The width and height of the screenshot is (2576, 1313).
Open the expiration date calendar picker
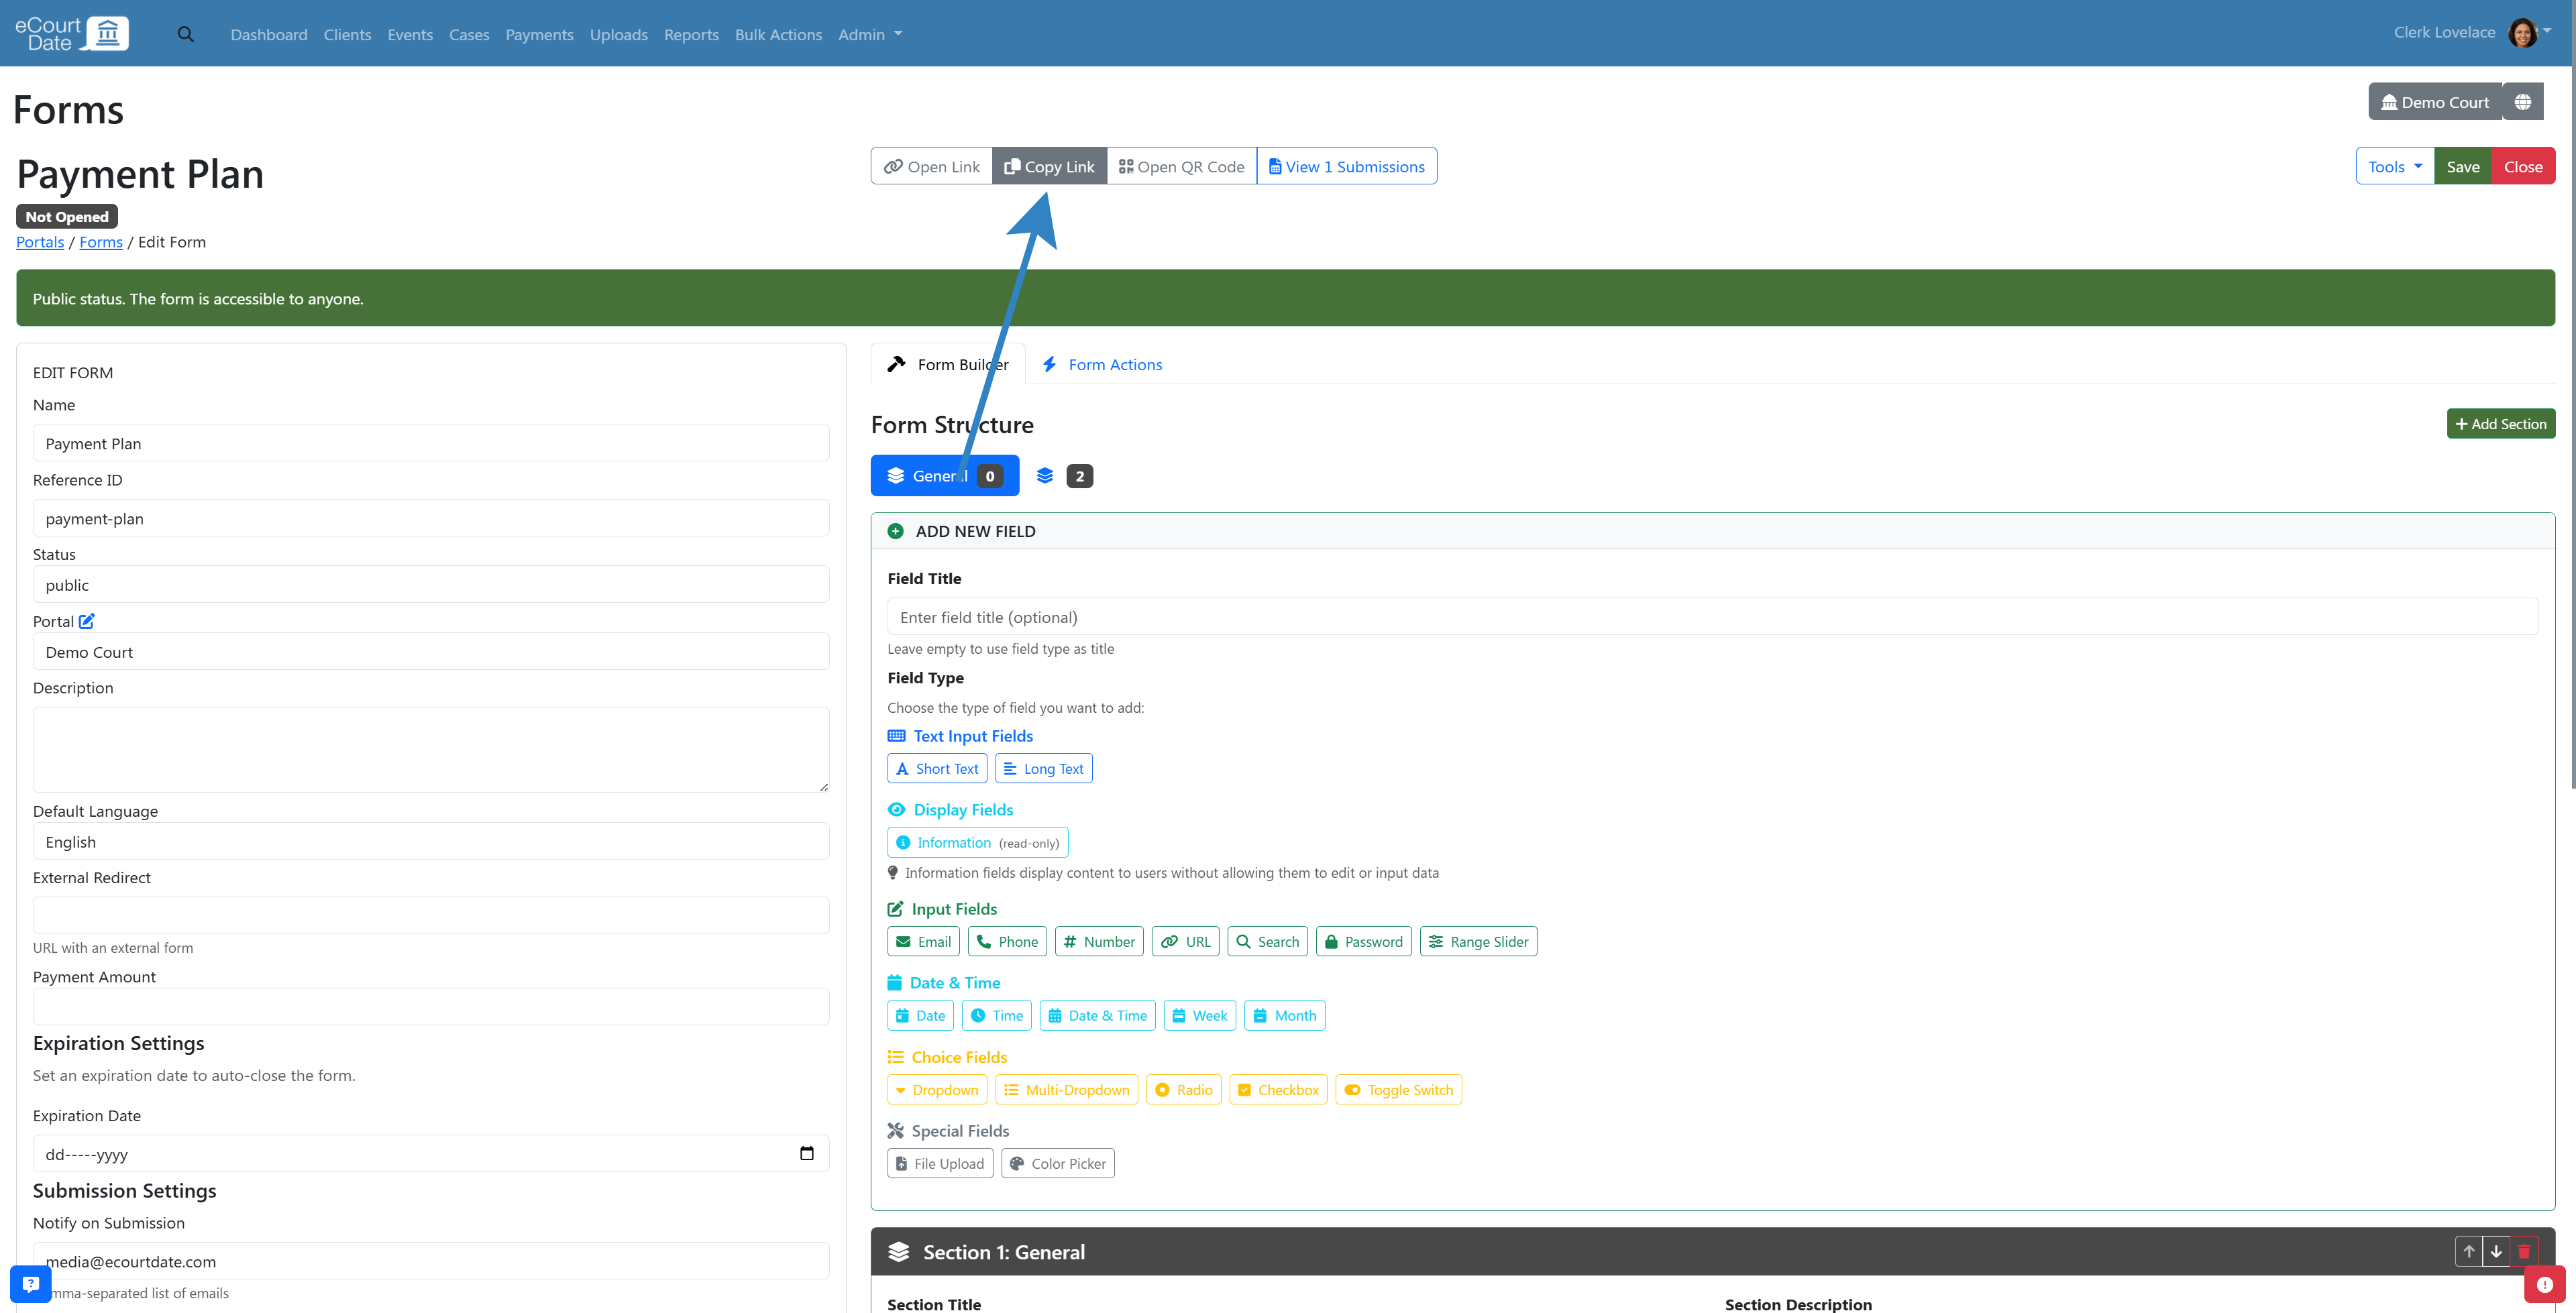[807, 1153]
